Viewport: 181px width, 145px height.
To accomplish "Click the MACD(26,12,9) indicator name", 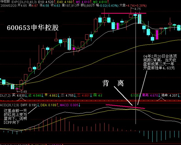I will pyautogui.click(x=10, y=105).
